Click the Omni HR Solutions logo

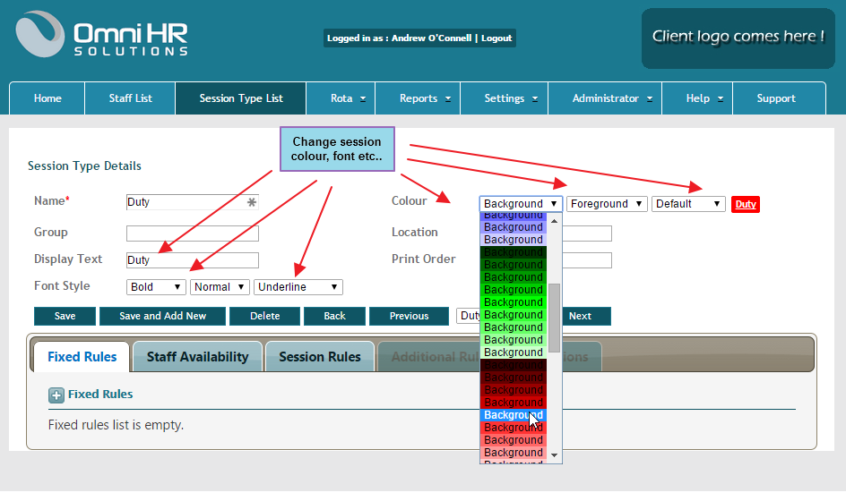[102, 34]
